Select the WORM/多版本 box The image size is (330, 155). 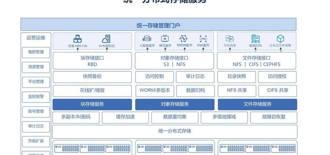tap(154, 91)
